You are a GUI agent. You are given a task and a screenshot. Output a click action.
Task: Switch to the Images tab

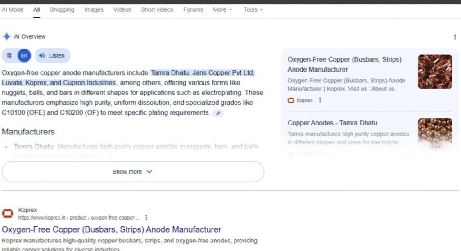point(94,9)
